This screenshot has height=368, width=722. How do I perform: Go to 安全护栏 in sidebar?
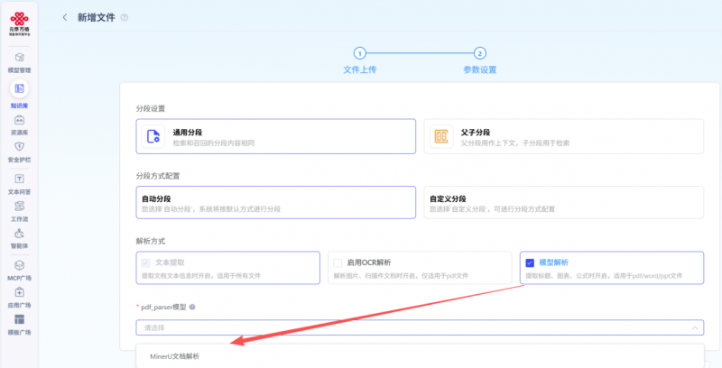click(x=19, y=151)
